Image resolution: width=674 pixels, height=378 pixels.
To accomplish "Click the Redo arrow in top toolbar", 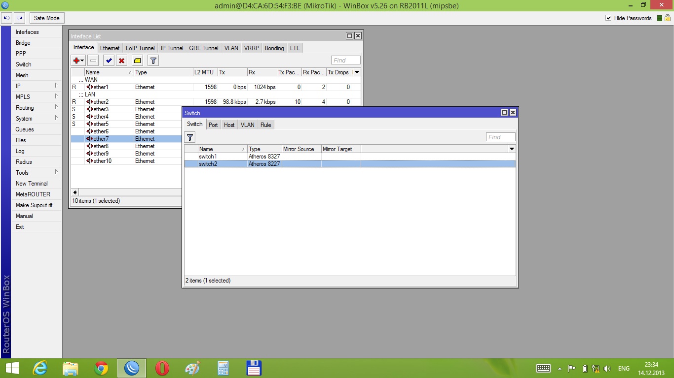I will 19,18.
